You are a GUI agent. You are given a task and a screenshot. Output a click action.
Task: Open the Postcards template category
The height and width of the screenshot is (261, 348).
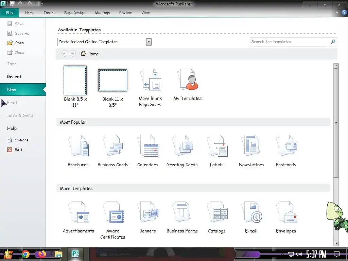(286, 151)
